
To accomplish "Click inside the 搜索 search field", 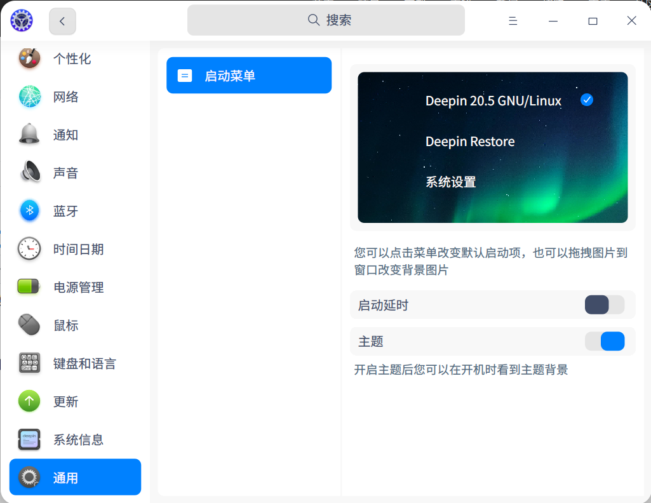I will tap(325, 20).
